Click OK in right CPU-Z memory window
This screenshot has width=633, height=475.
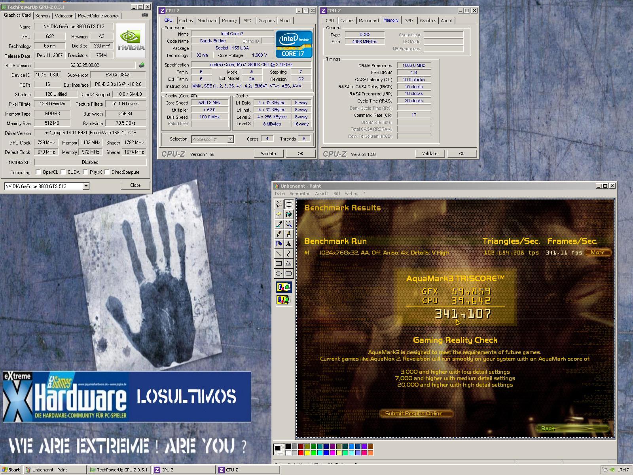click(x=462, y=154)
